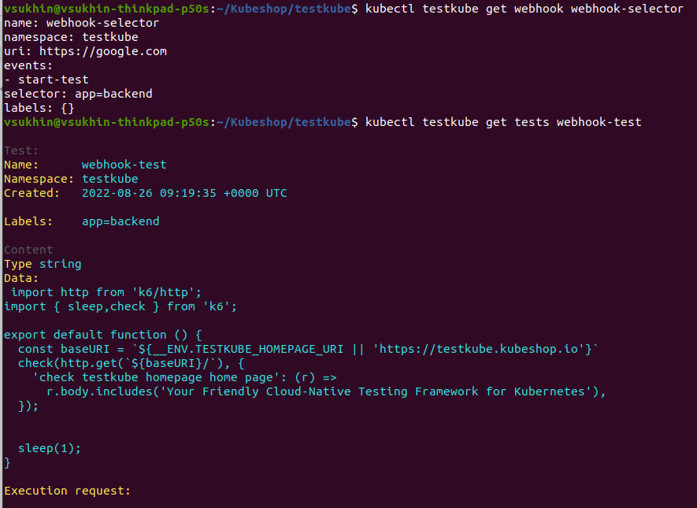Click the dimmed Test: heading
697x508 pixels.
(x=21, y=150)
